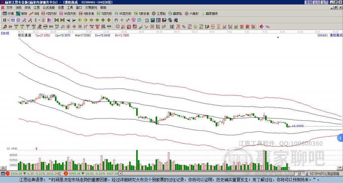343x183 pixels.
Task: Switch to K线 chart view
Action: [34, 13]
